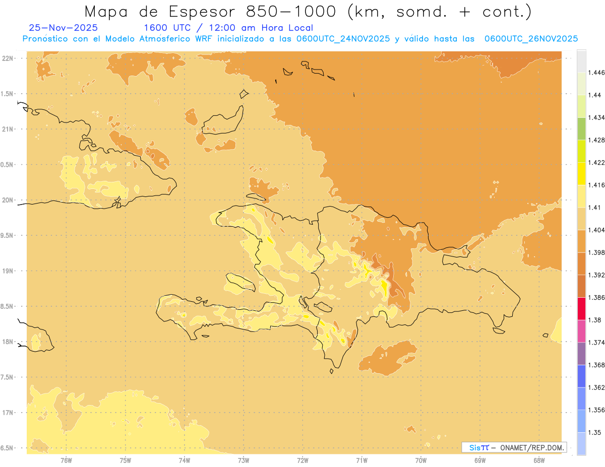Select the '72W' longitude label

click(x=302, y=460)
